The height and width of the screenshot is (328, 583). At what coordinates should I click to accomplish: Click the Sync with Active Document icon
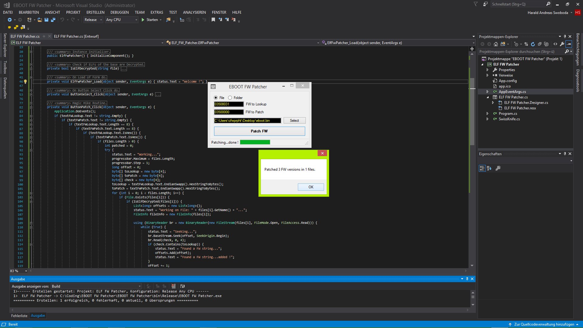point(526,44)
